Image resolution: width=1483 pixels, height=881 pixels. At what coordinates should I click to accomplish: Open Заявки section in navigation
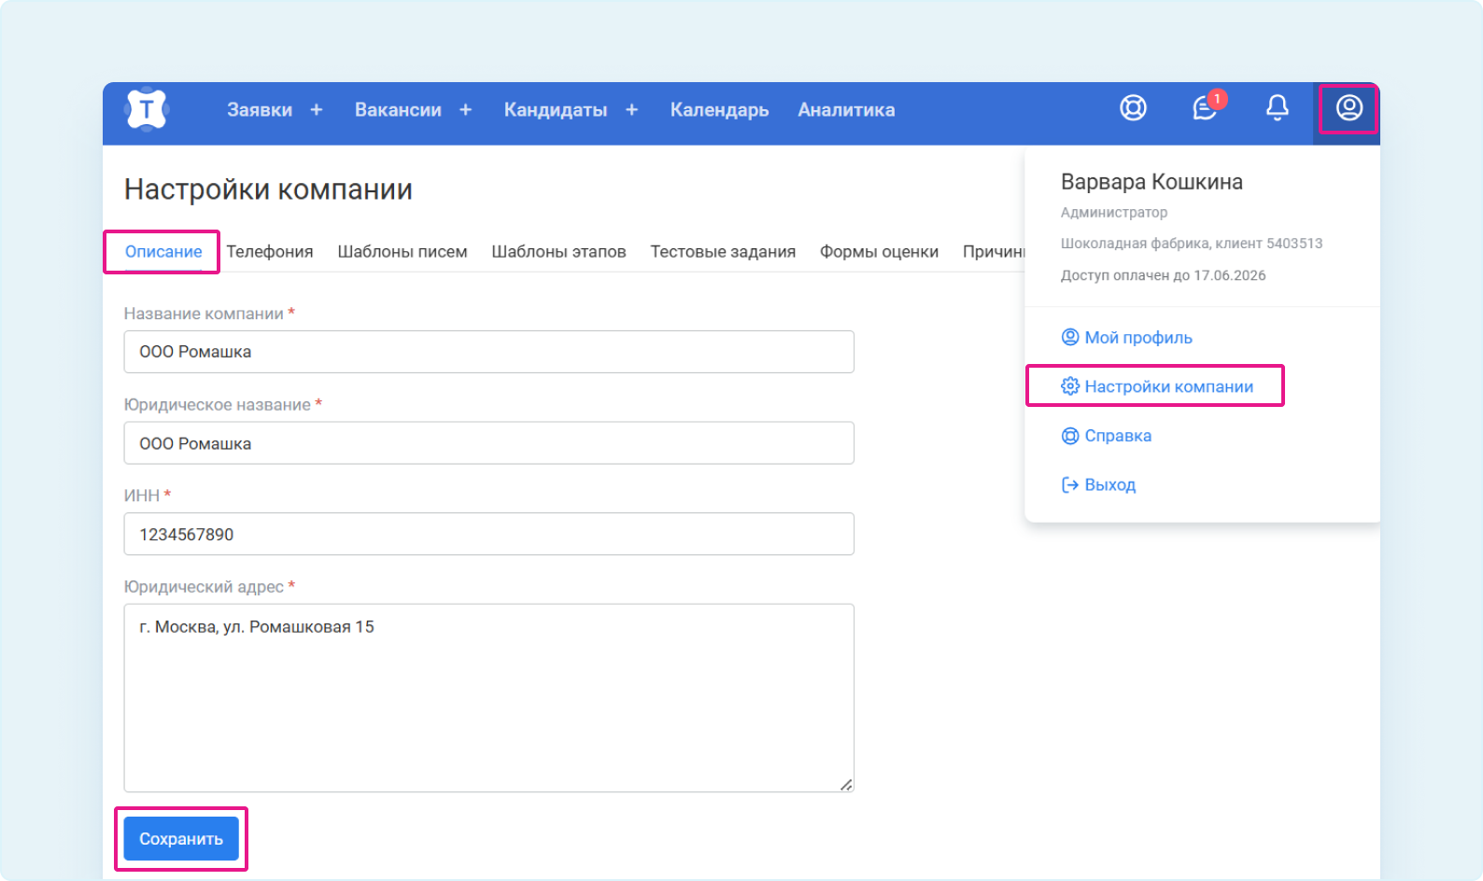pos(260,110)
